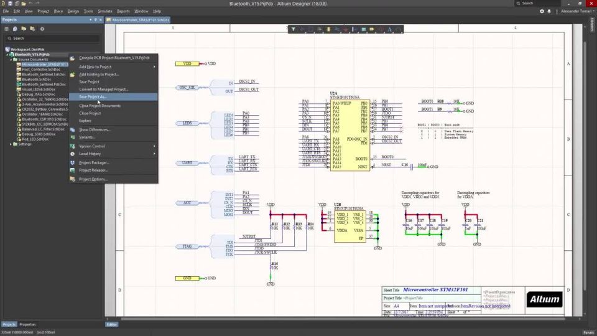
Task: Open the Panels button at bottom right
Action: coord(588,332)
